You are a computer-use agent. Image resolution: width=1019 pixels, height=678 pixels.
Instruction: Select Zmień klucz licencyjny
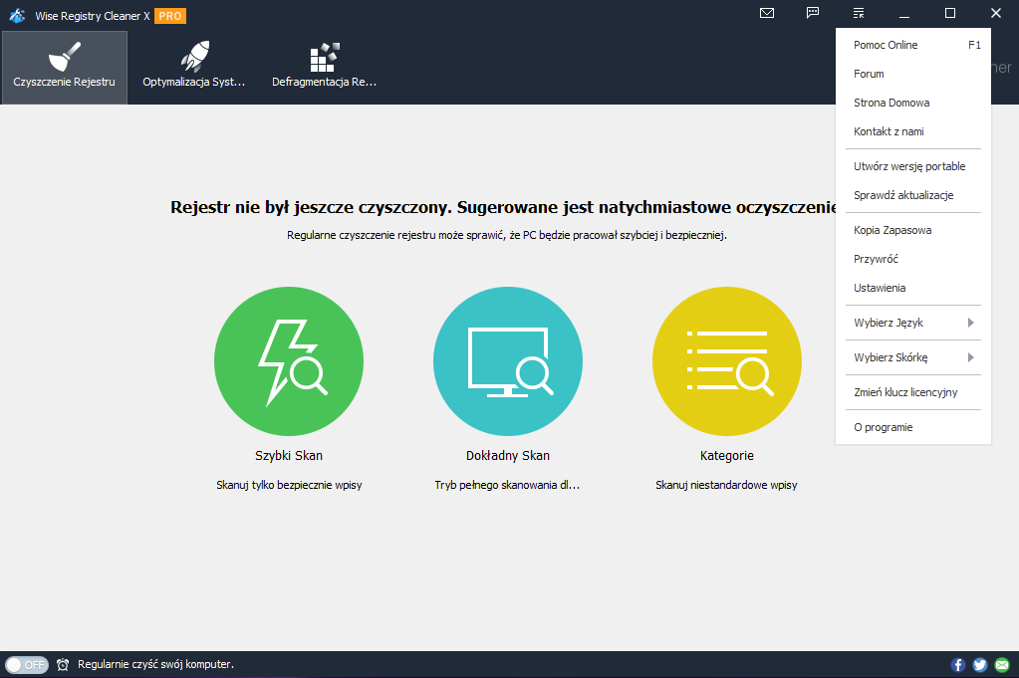click(x=913, y=392)
